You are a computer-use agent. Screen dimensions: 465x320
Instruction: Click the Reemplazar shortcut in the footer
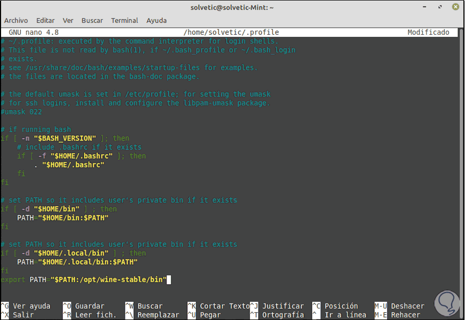(x=158, y=315)
